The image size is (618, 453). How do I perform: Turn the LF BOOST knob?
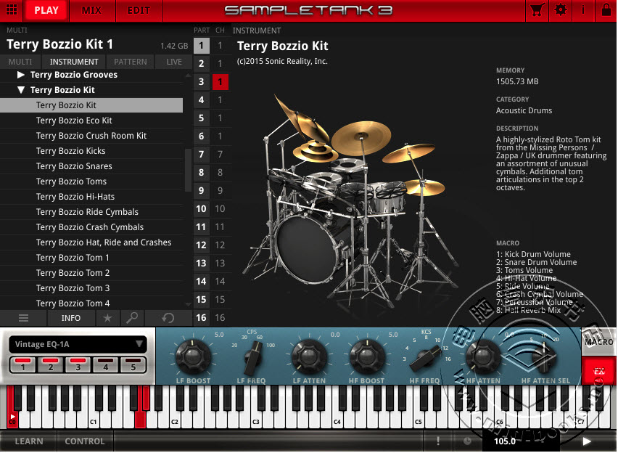click(192, 359)
